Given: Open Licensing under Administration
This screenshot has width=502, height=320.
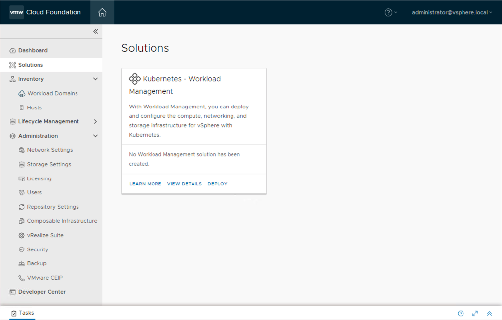Looking at the screenshot, I should click(39, 178).
